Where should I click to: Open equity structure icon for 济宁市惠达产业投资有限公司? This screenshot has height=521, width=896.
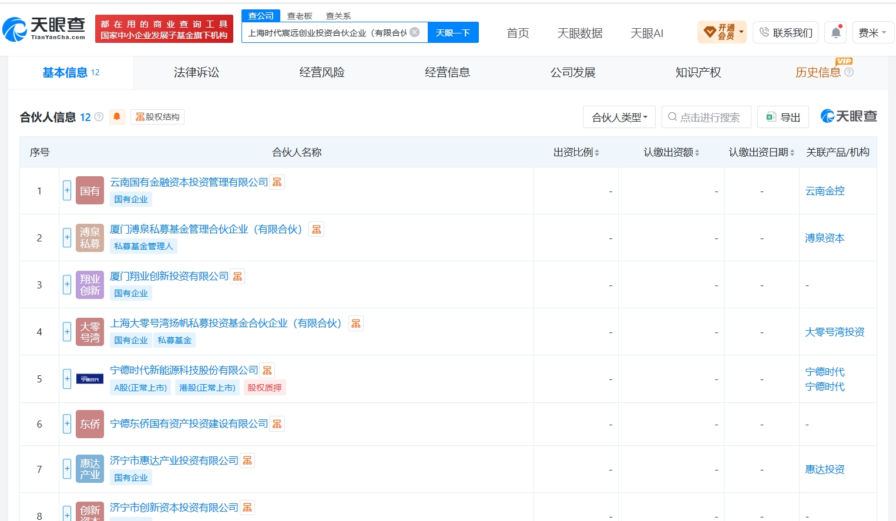pos(247,461)
